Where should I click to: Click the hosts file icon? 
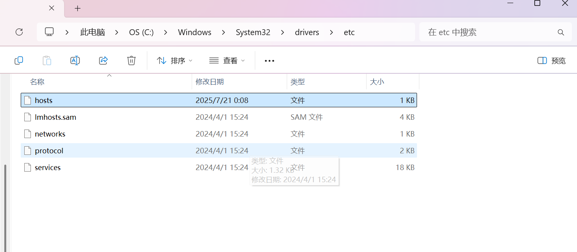[27, 100]
